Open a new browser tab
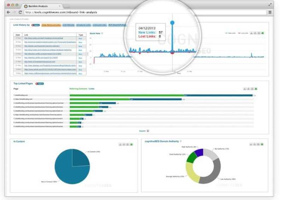Image resolution: width=283 pixels, height=200 pixels. click(67, 6)
